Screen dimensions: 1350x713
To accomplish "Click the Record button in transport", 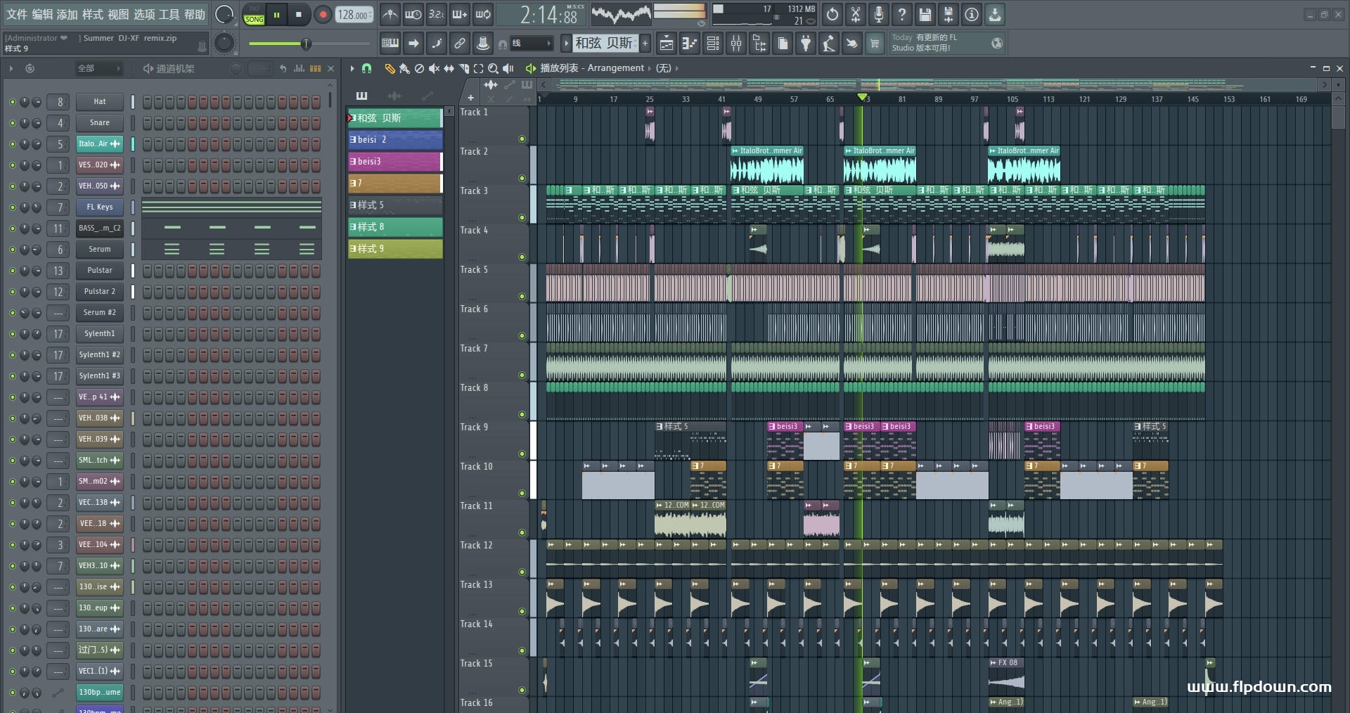I will pos(323,15).
